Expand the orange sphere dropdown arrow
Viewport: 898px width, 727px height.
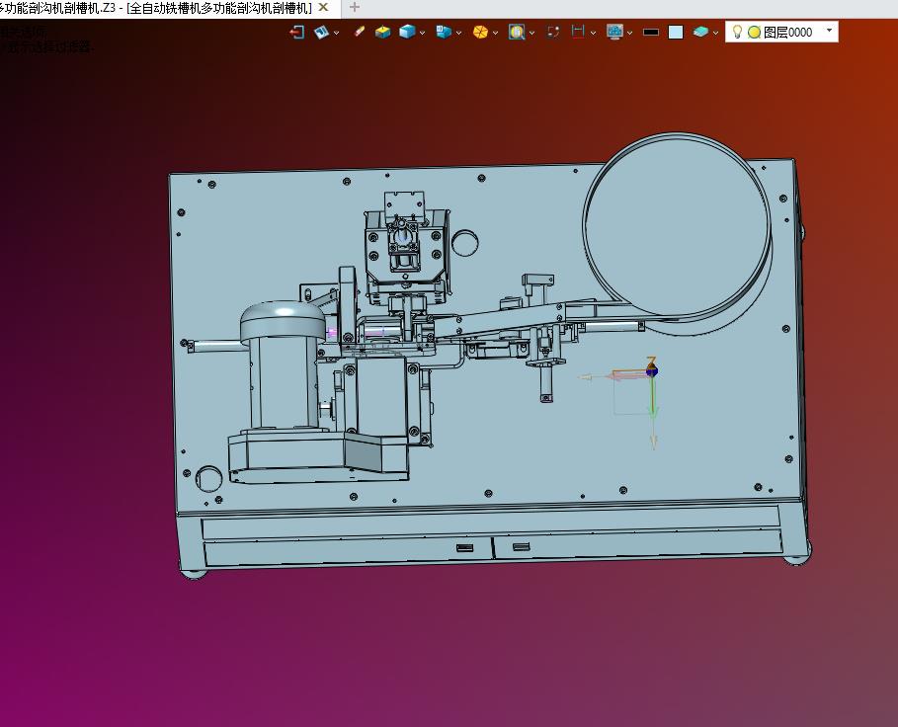click(x=495, y=33)
